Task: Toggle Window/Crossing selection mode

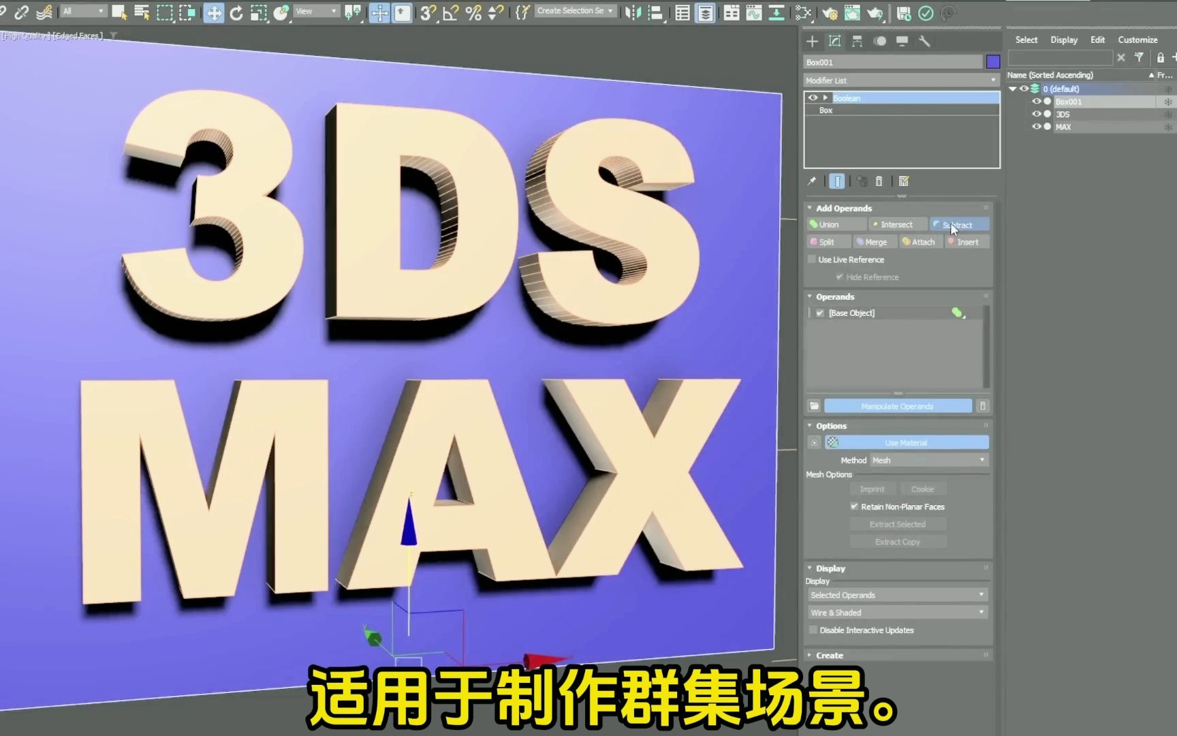Action: pyautogui.click(x=187, y=12)
